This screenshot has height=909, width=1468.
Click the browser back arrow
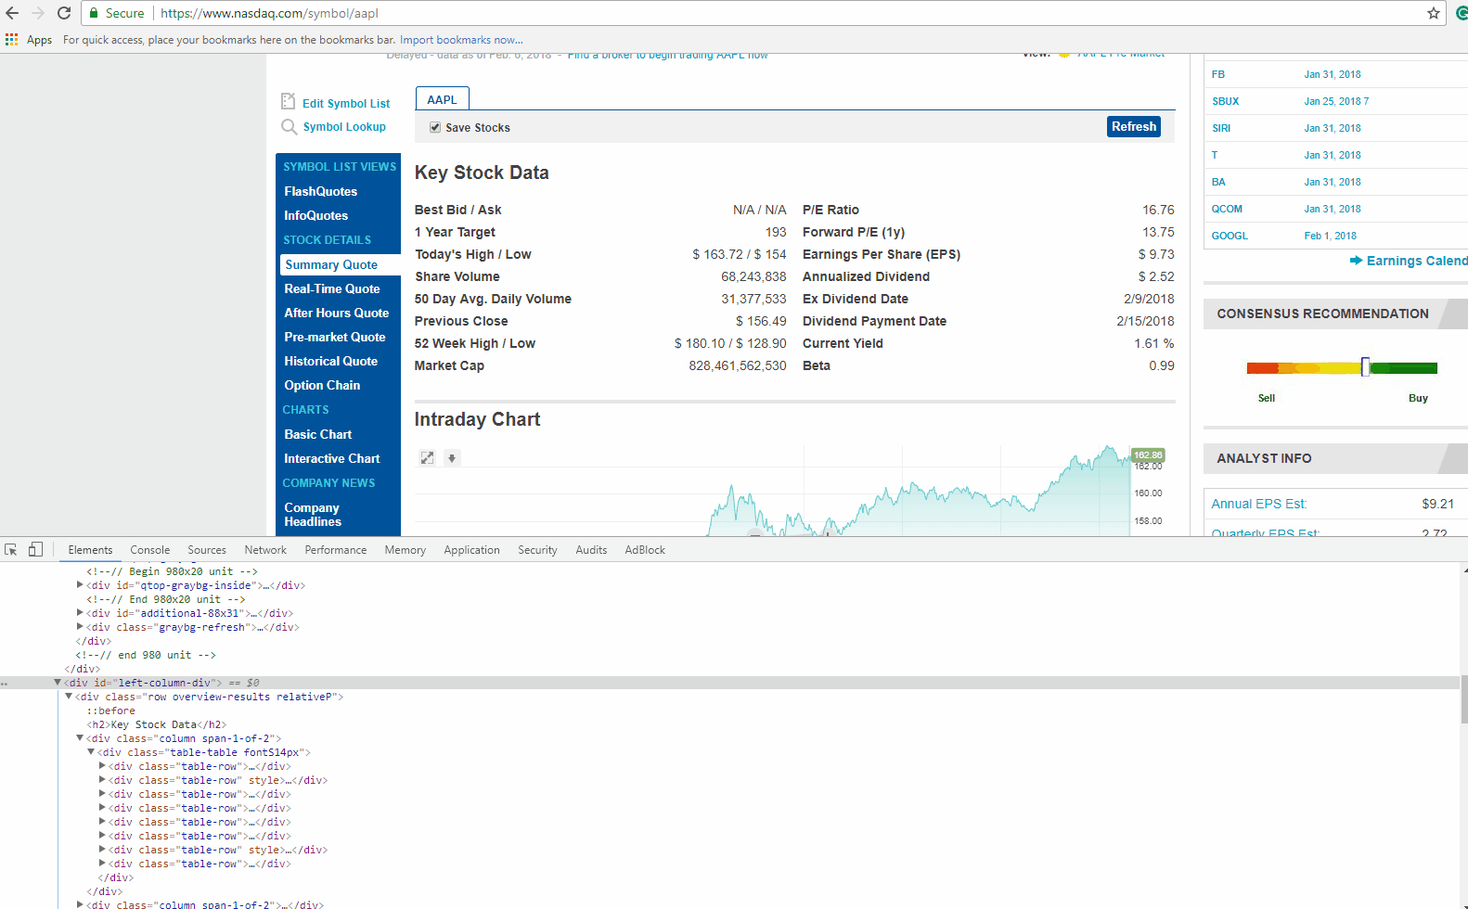click(x=12, y=13)
